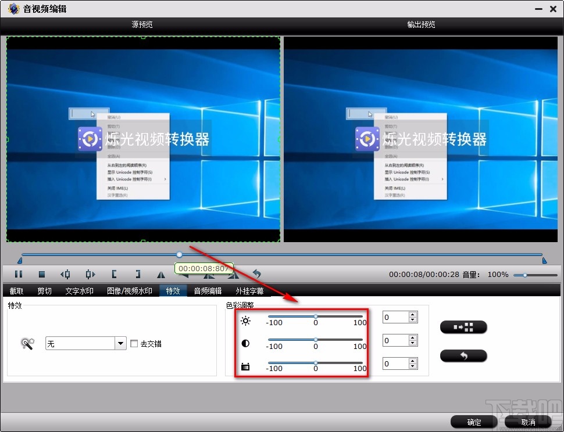Decrease saturation value with the spinner
Image resolution: width=564 pixels, height=432 pixels.
412,366
